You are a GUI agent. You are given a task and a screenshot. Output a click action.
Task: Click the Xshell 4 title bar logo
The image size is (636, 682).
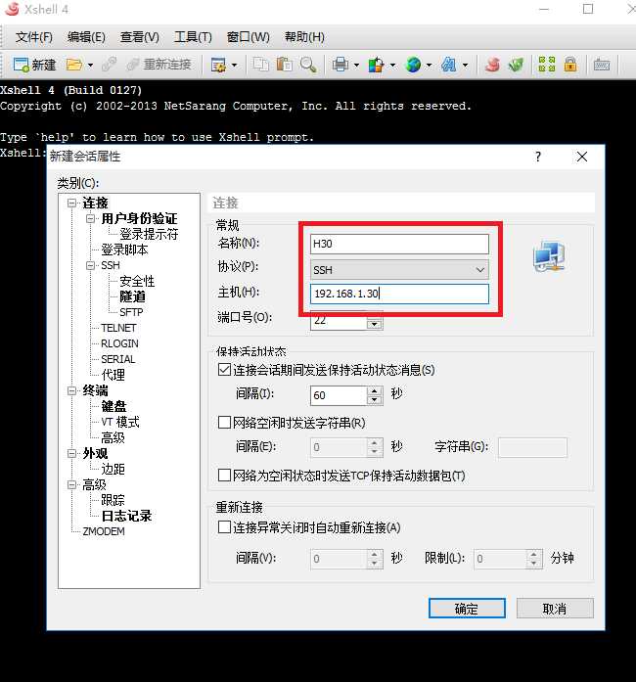click(x=12, y=9)
